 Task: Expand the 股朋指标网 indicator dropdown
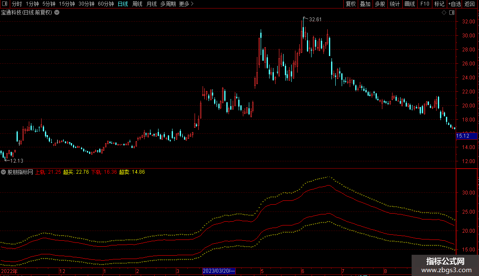tap(3, 172)
